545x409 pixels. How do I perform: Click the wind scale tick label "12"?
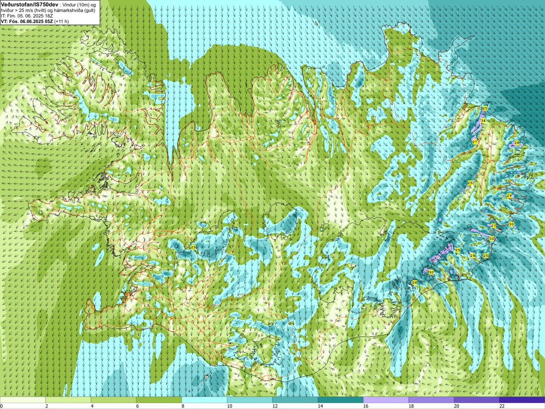(x=275, y=406)
